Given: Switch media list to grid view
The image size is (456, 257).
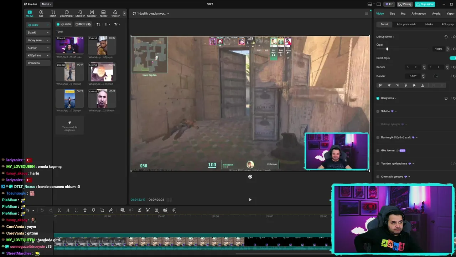Looking at the screenshot, I should 98,24.
